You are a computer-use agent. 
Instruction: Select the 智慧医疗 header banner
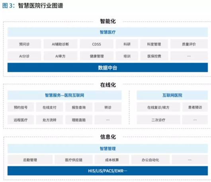(107, 32)
